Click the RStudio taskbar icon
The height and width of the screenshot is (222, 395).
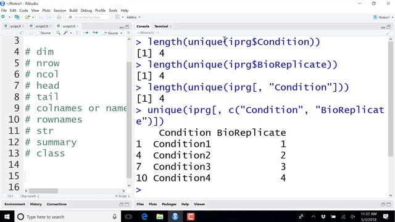[x=175, y=216]
